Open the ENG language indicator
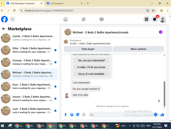 pyautogui.click(x=148, y=126)
